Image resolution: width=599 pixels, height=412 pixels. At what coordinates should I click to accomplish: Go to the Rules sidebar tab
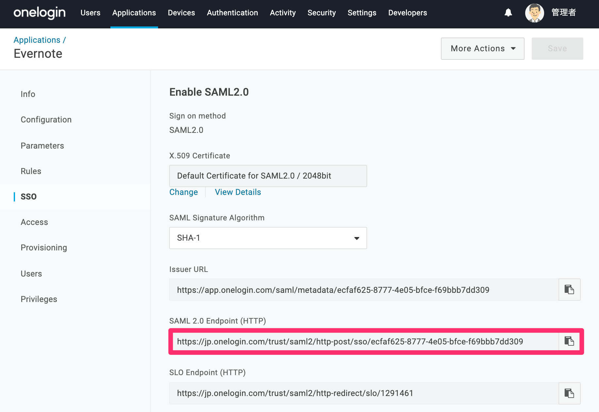point(31,171)
